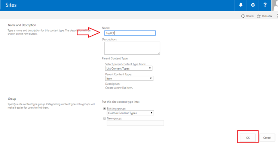Open the notifications bell icon
Screen dimensions: 278x144
pos(241,5)
